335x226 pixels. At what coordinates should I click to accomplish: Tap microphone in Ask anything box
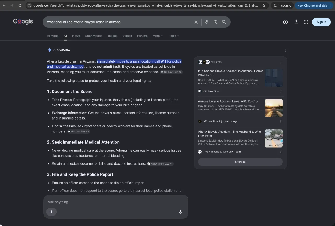pyautogui.click(x=181, y=212)
